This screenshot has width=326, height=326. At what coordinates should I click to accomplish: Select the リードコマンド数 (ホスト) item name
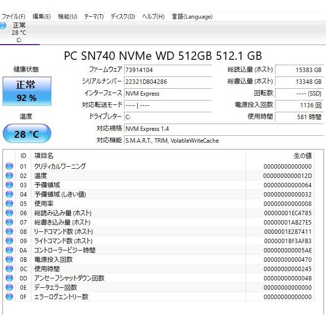tap(63, 231)
